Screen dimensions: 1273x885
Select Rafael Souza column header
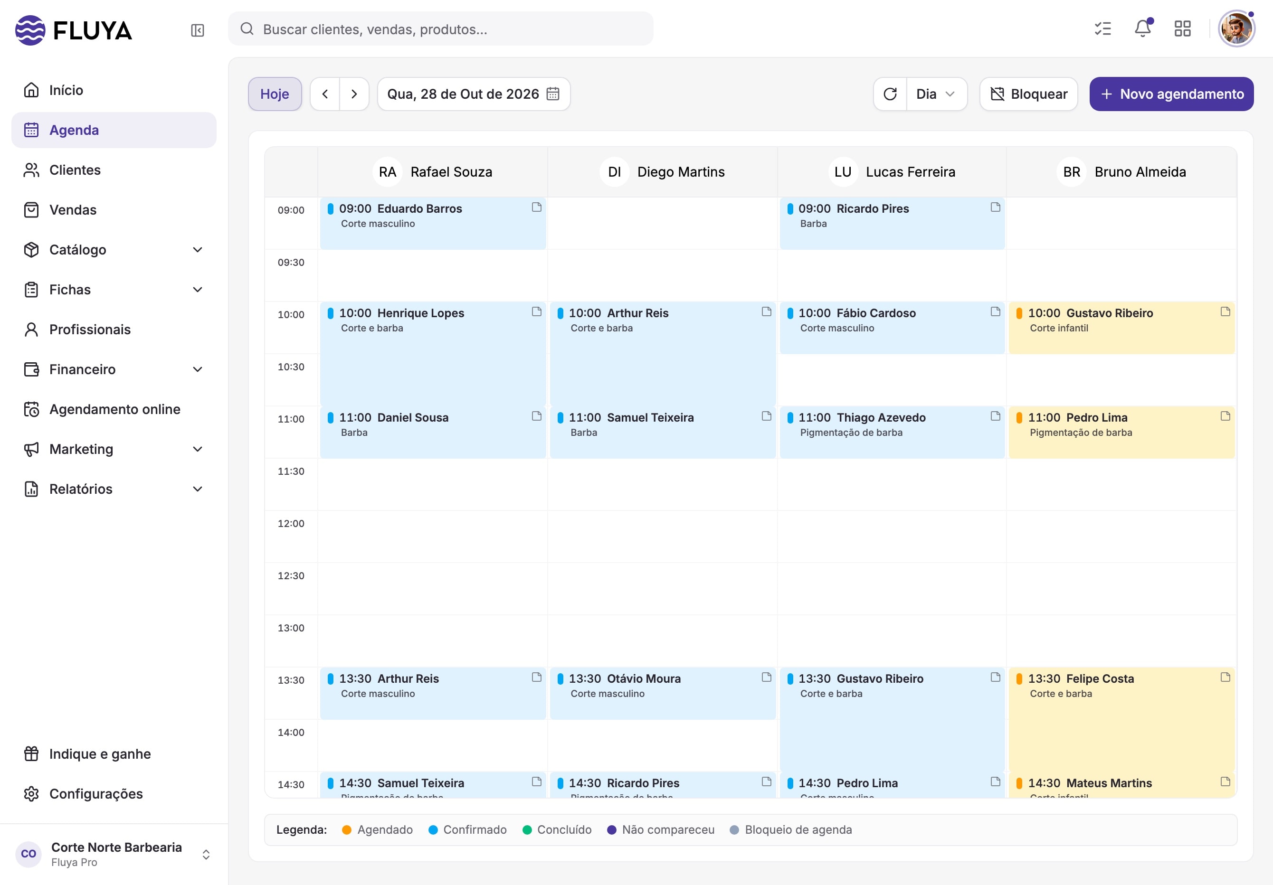pyautogui.click(x=433, y=172)
